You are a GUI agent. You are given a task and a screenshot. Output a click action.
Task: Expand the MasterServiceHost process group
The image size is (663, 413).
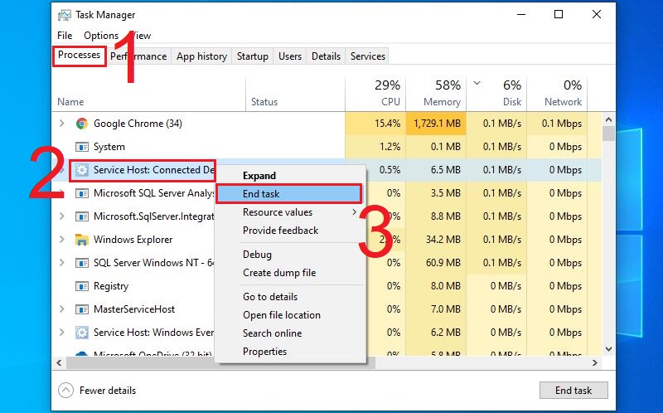click(x=61, y=309)
